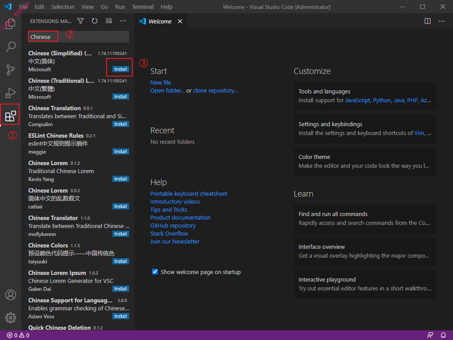Screen dimensions: 453x340
Task: Open the Manage gear icon
Action: [x=11, y=318]
